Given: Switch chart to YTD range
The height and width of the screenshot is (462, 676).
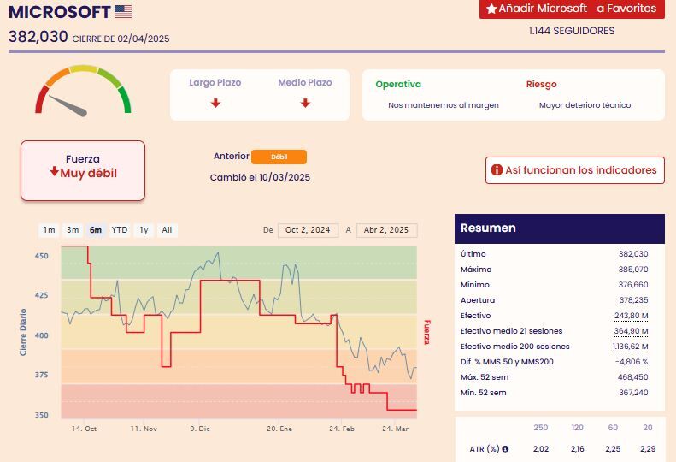Looking at the screenshot, I should point(120,230).
